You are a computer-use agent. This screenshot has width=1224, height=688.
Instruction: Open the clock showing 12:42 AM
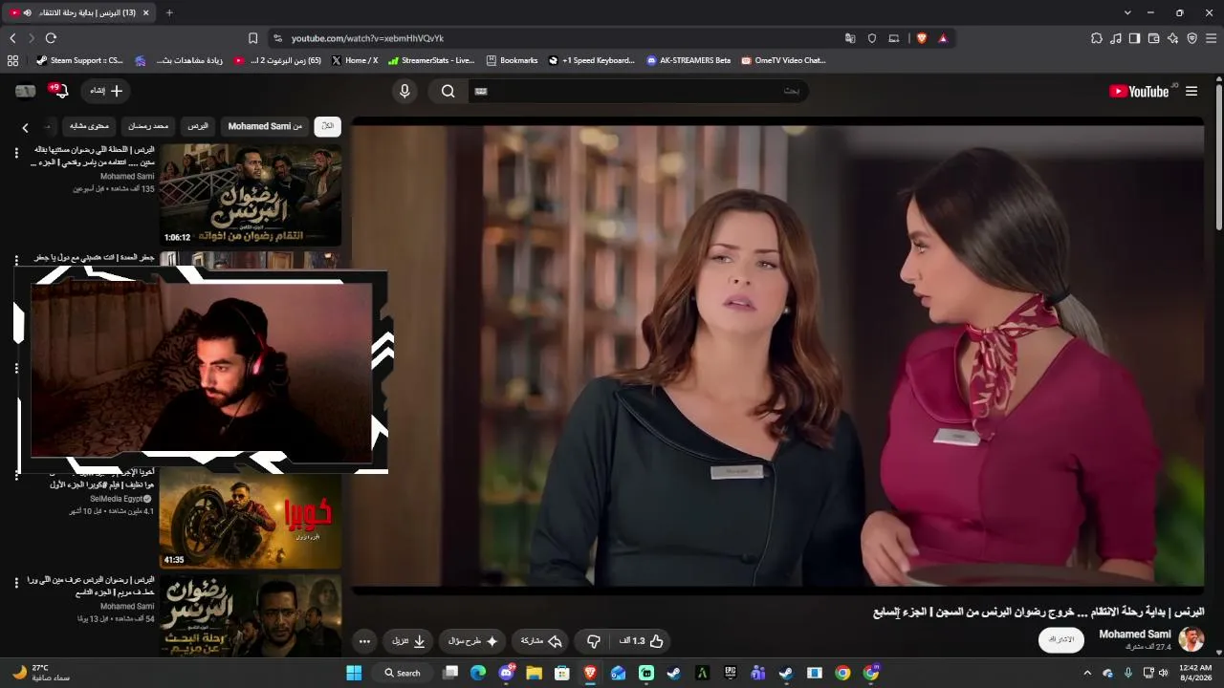pos(1195,673)
